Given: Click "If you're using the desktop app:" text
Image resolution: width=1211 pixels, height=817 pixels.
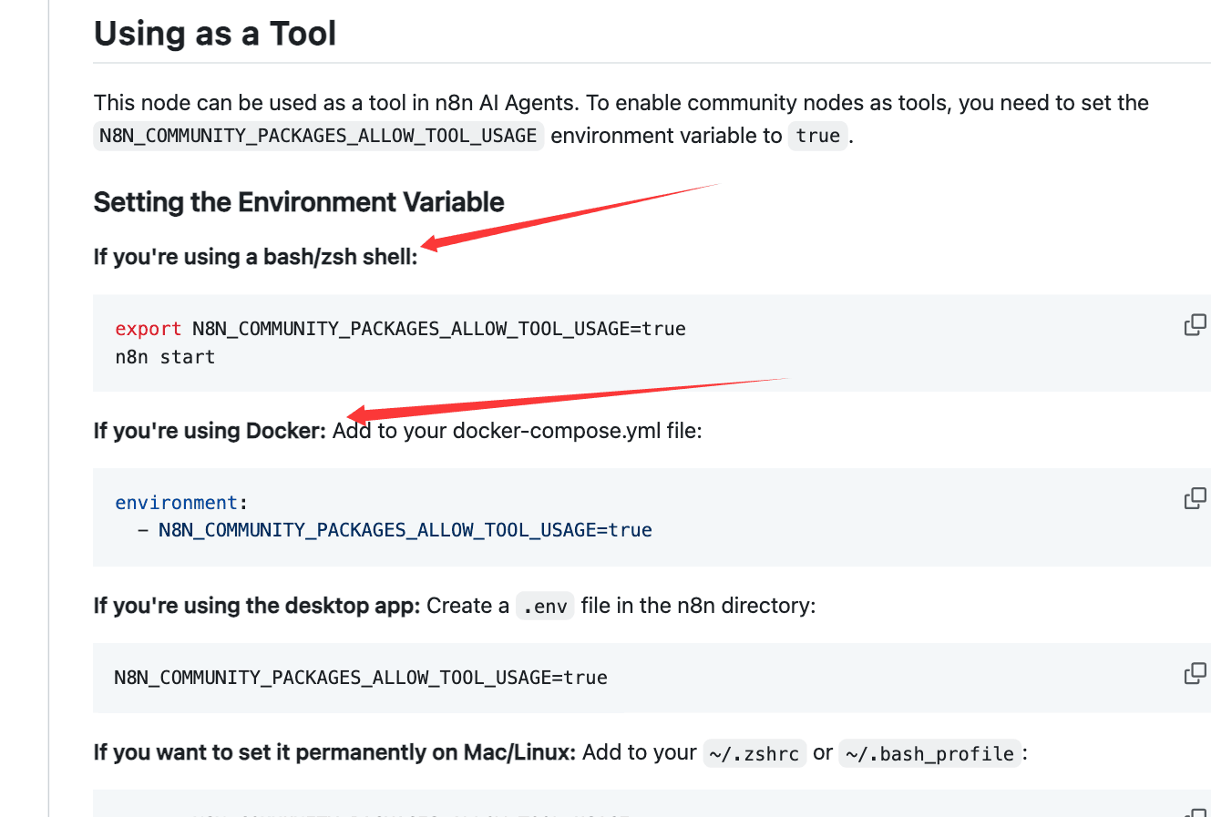Looking at the screenshot, I should (x=256, y=606).
